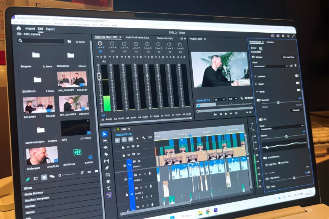Select the Selection arrow tool
Image resolution: width=329 pixels, height=219 pixels.
[105, 134]
